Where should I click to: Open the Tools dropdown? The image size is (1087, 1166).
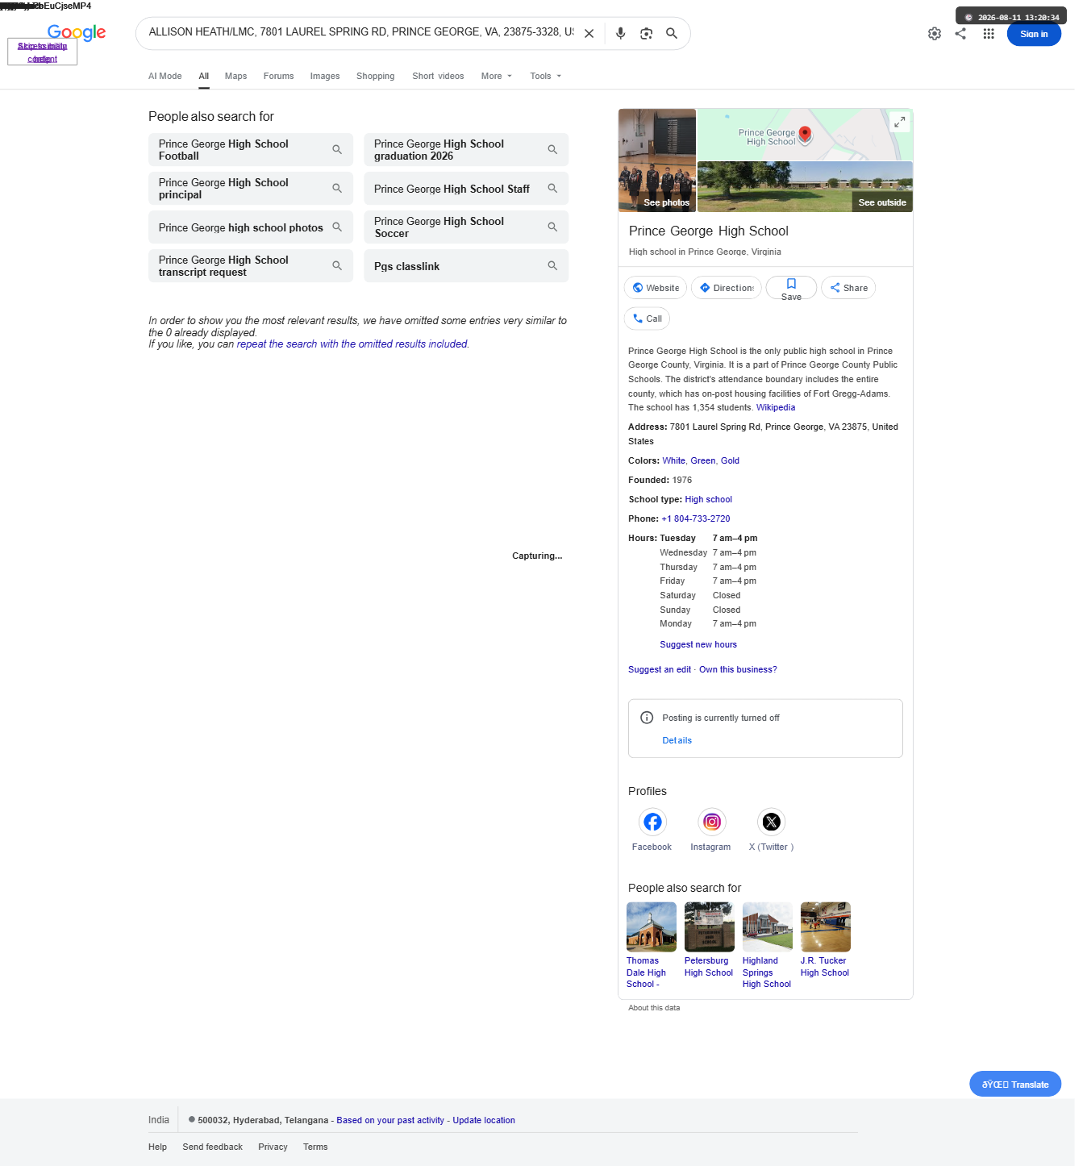click(x=546, y=76)
